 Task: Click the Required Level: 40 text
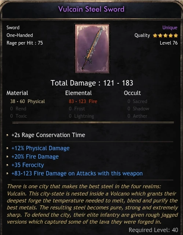[153, 230]
